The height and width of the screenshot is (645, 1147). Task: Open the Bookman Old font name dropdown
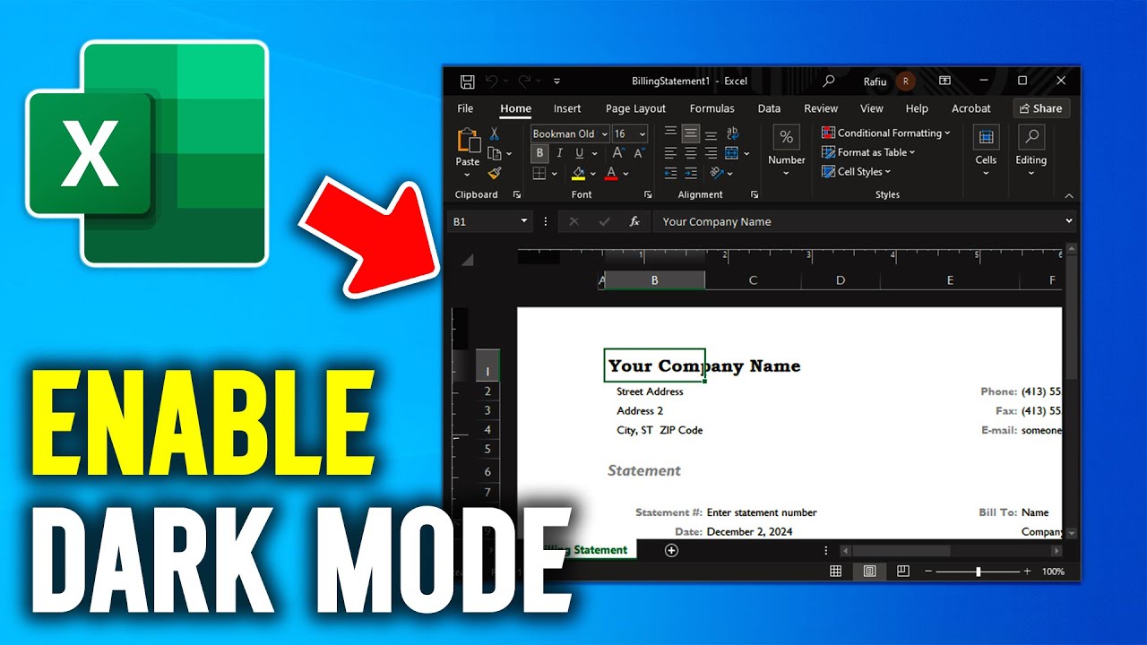(x=604, y=133)
